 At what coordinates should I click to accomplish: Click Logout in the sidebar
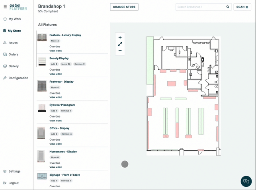tap(14, 183)
